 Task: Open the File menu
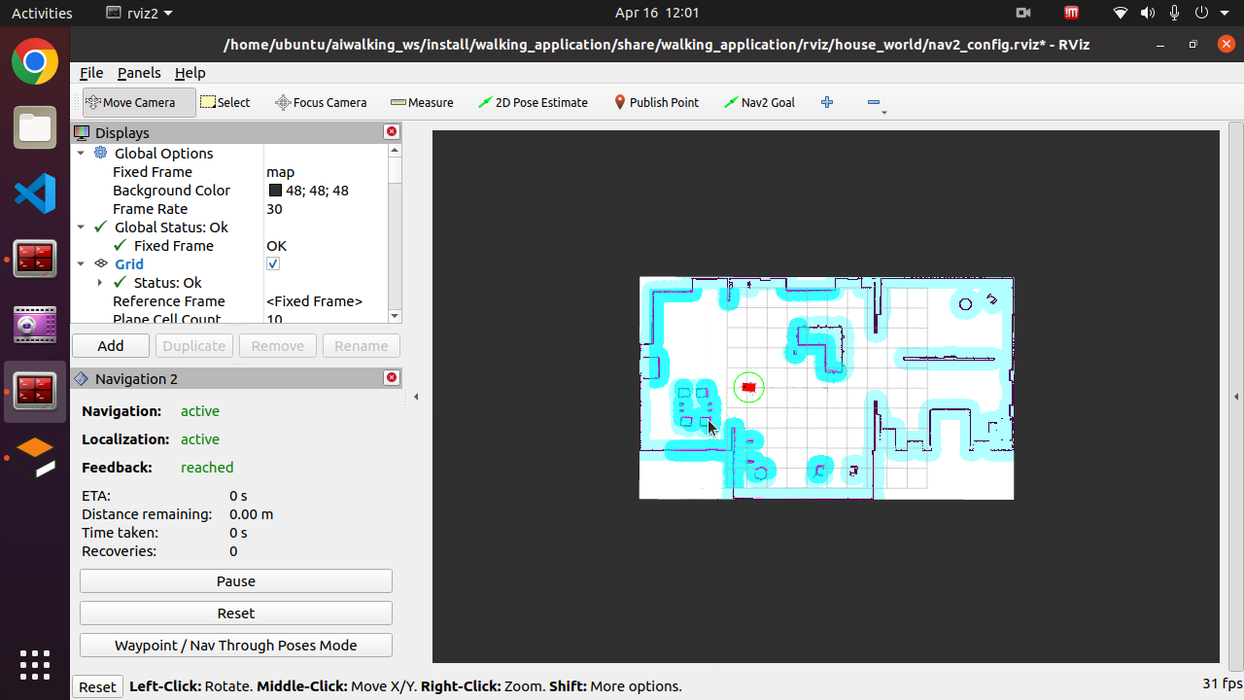click(91, 73)
